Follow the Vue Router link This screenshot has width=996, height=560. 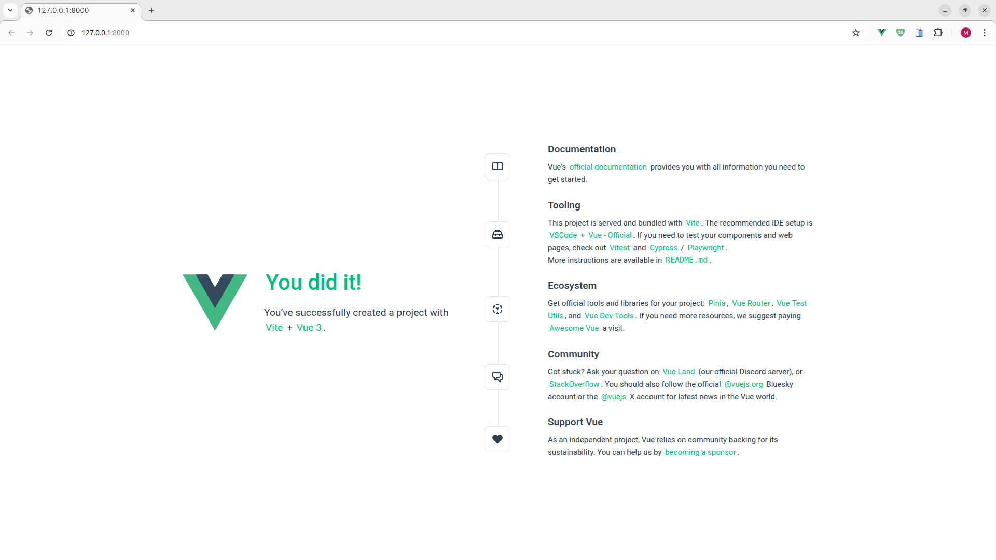pyautogui.click(x=751, y=303)
